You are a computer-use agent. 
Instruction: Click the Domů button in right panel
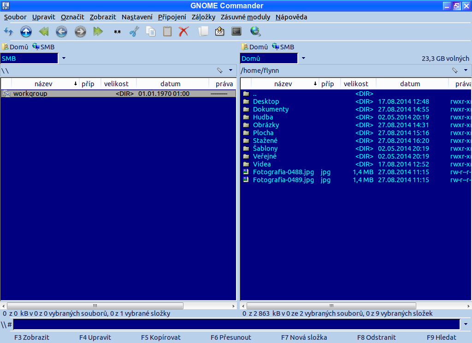click(x=254, y=47)
